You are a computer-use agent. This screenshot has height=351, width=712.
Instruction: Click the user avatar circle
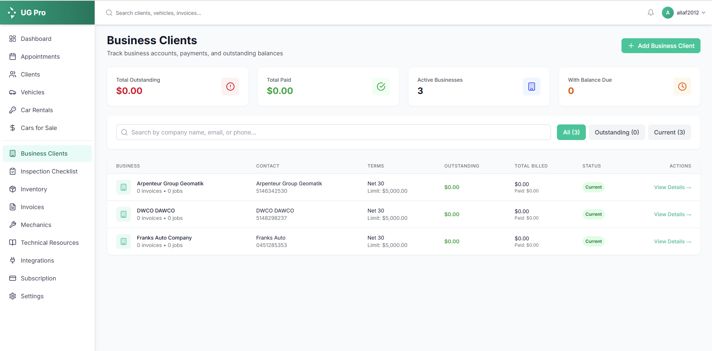click(667, 13)
